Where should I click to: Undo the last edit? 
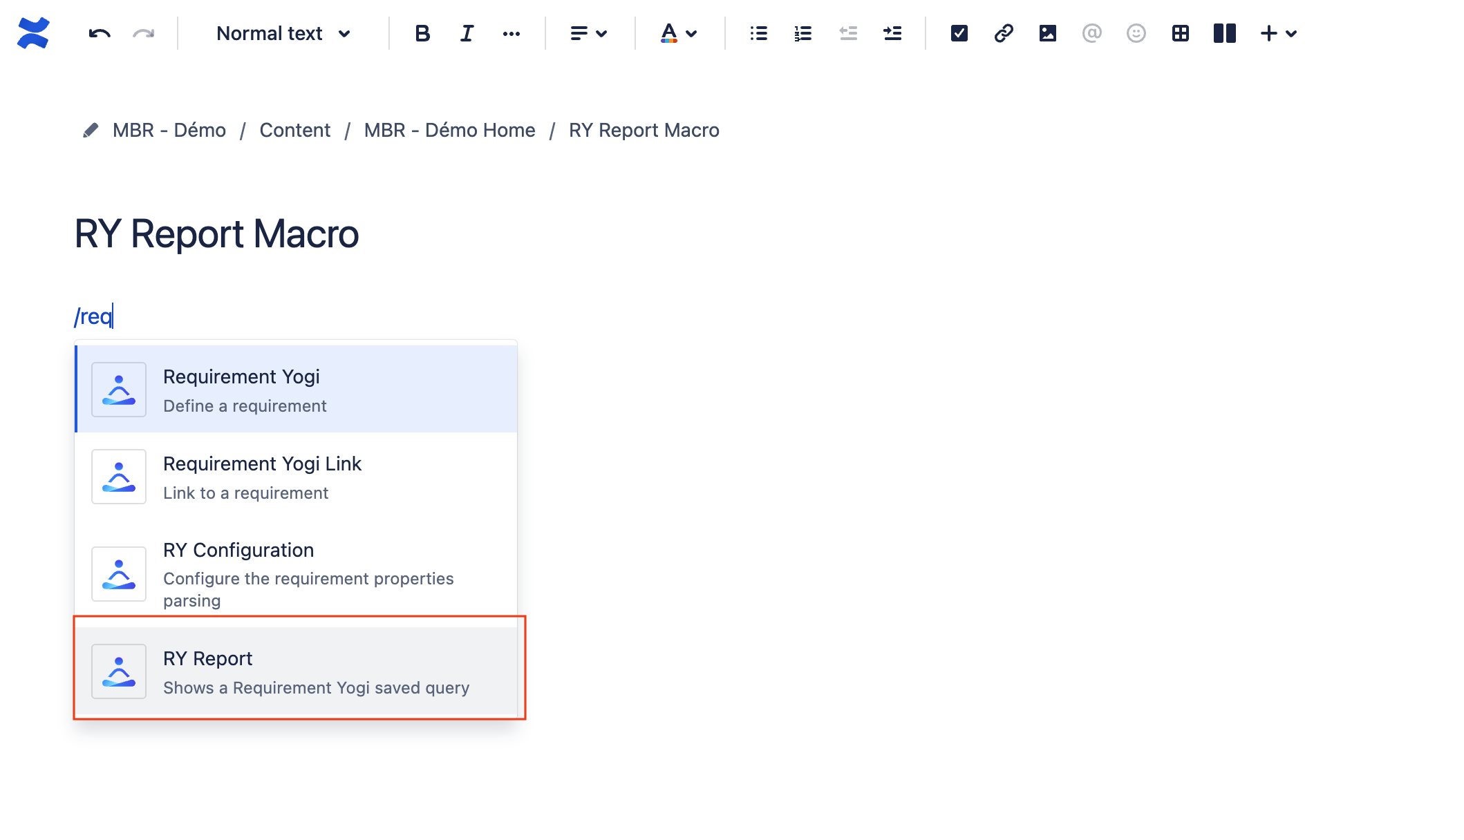point(98,32)
